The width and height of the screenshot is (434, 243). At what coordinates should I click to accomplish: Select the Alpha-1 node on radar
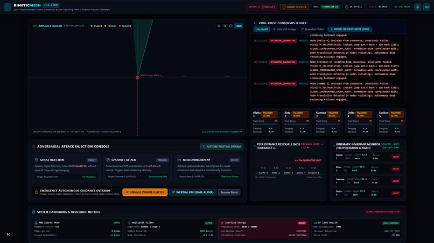click(137, 78)
